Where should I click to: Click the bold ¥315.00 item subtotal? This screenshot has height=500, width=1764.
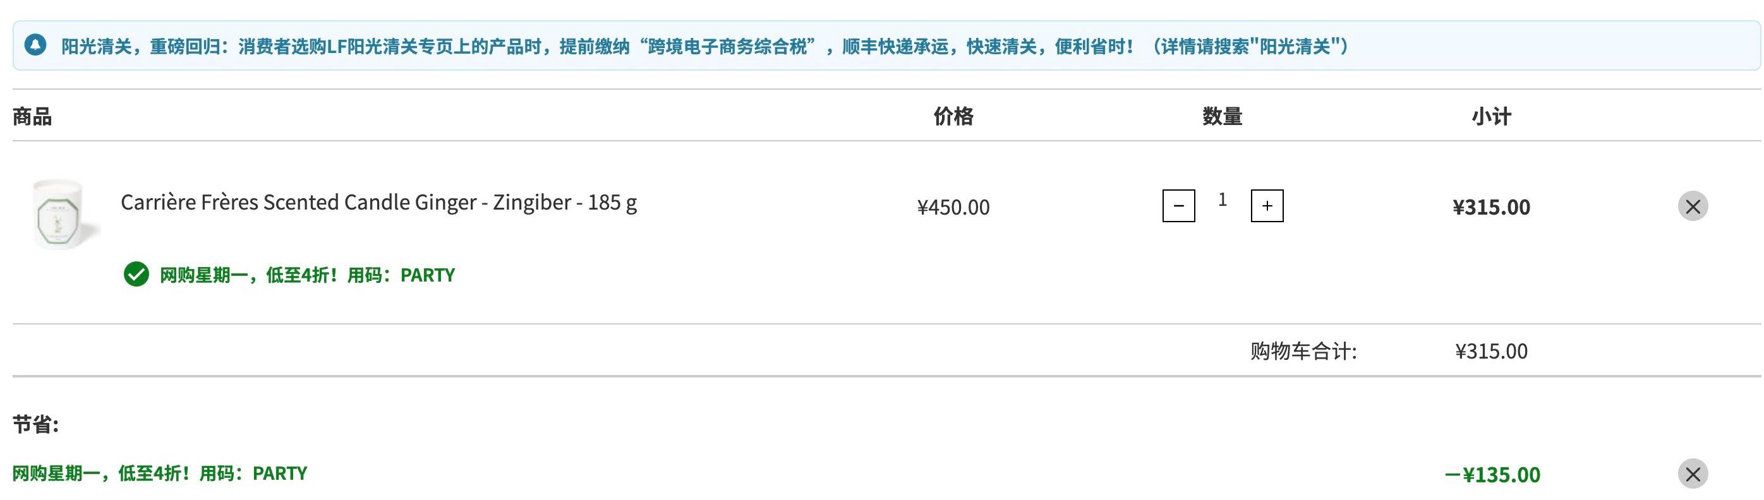click(x=1492, y=207)
